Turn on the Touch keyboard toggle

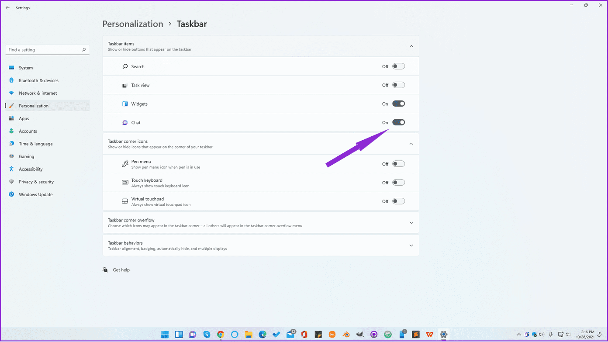pyautogui.click(x=398, y=183)
